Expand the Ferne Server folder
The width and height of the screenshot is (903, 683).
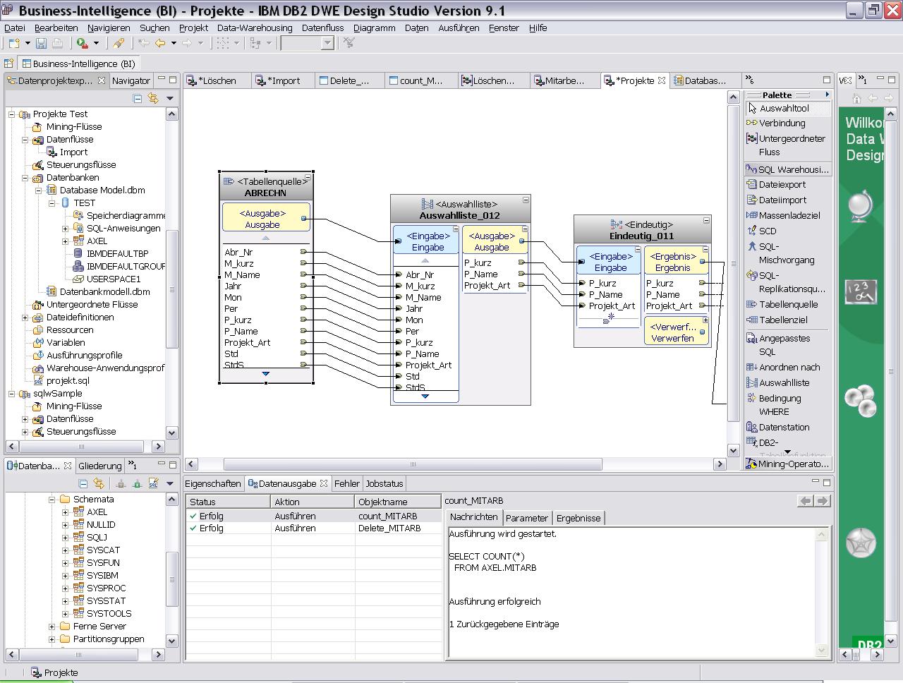click(x=51, y=627)
